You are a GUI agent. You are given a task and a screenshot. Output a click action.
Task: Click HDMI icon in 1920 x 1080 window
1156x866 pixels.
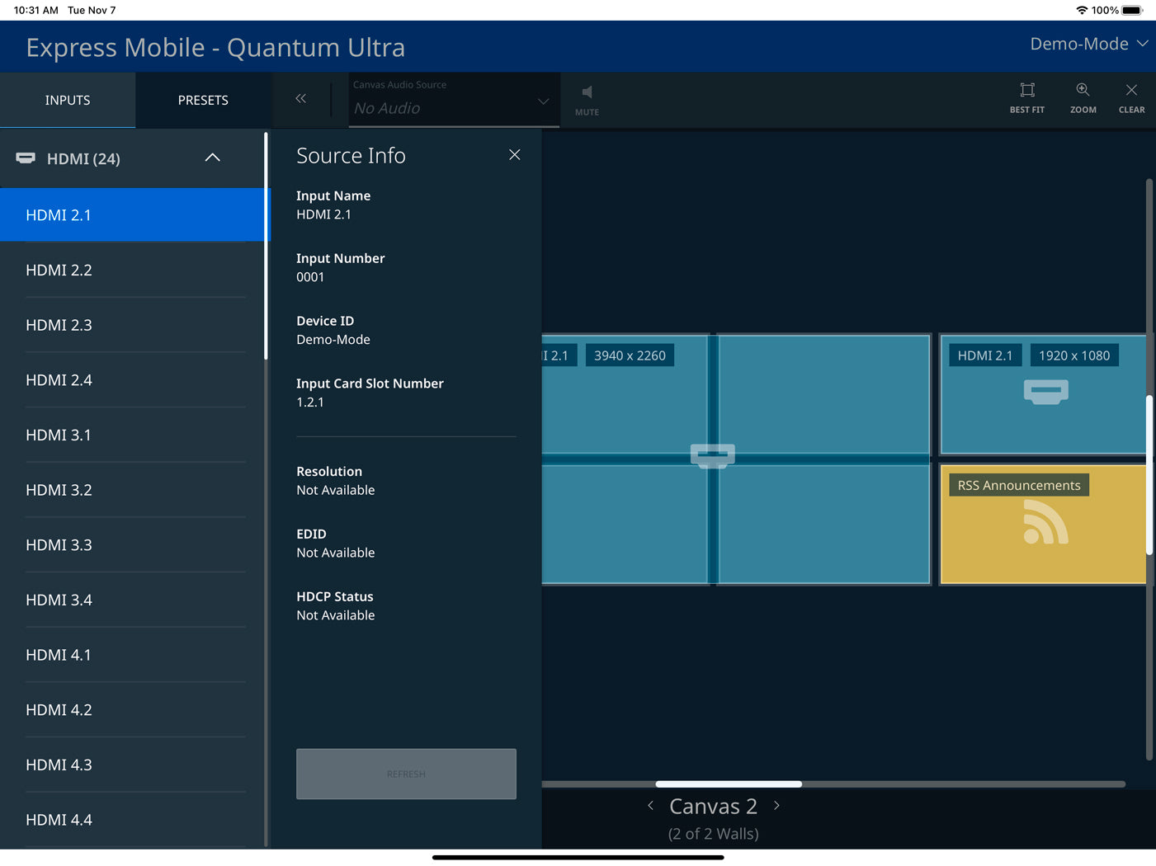pos(1045,392)
